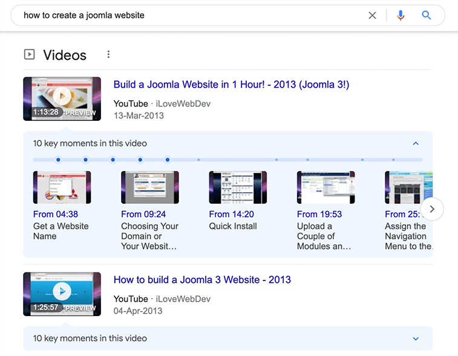Image resolution: width=458 pixels, height=356 pixels.
Task: Select the 'From 09:24' key moment thumbnail
Action: click(150, 187)
